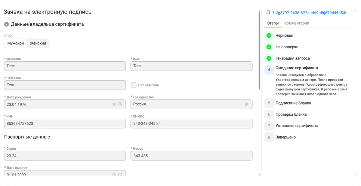361x186 pixels.
Task: Select Женский gender option
Action: click(x=38, y=43)
